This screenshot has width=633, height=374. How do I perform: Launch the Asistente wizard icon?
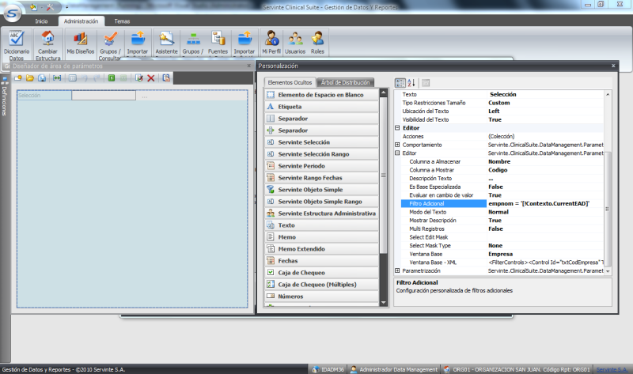(166, 43)
